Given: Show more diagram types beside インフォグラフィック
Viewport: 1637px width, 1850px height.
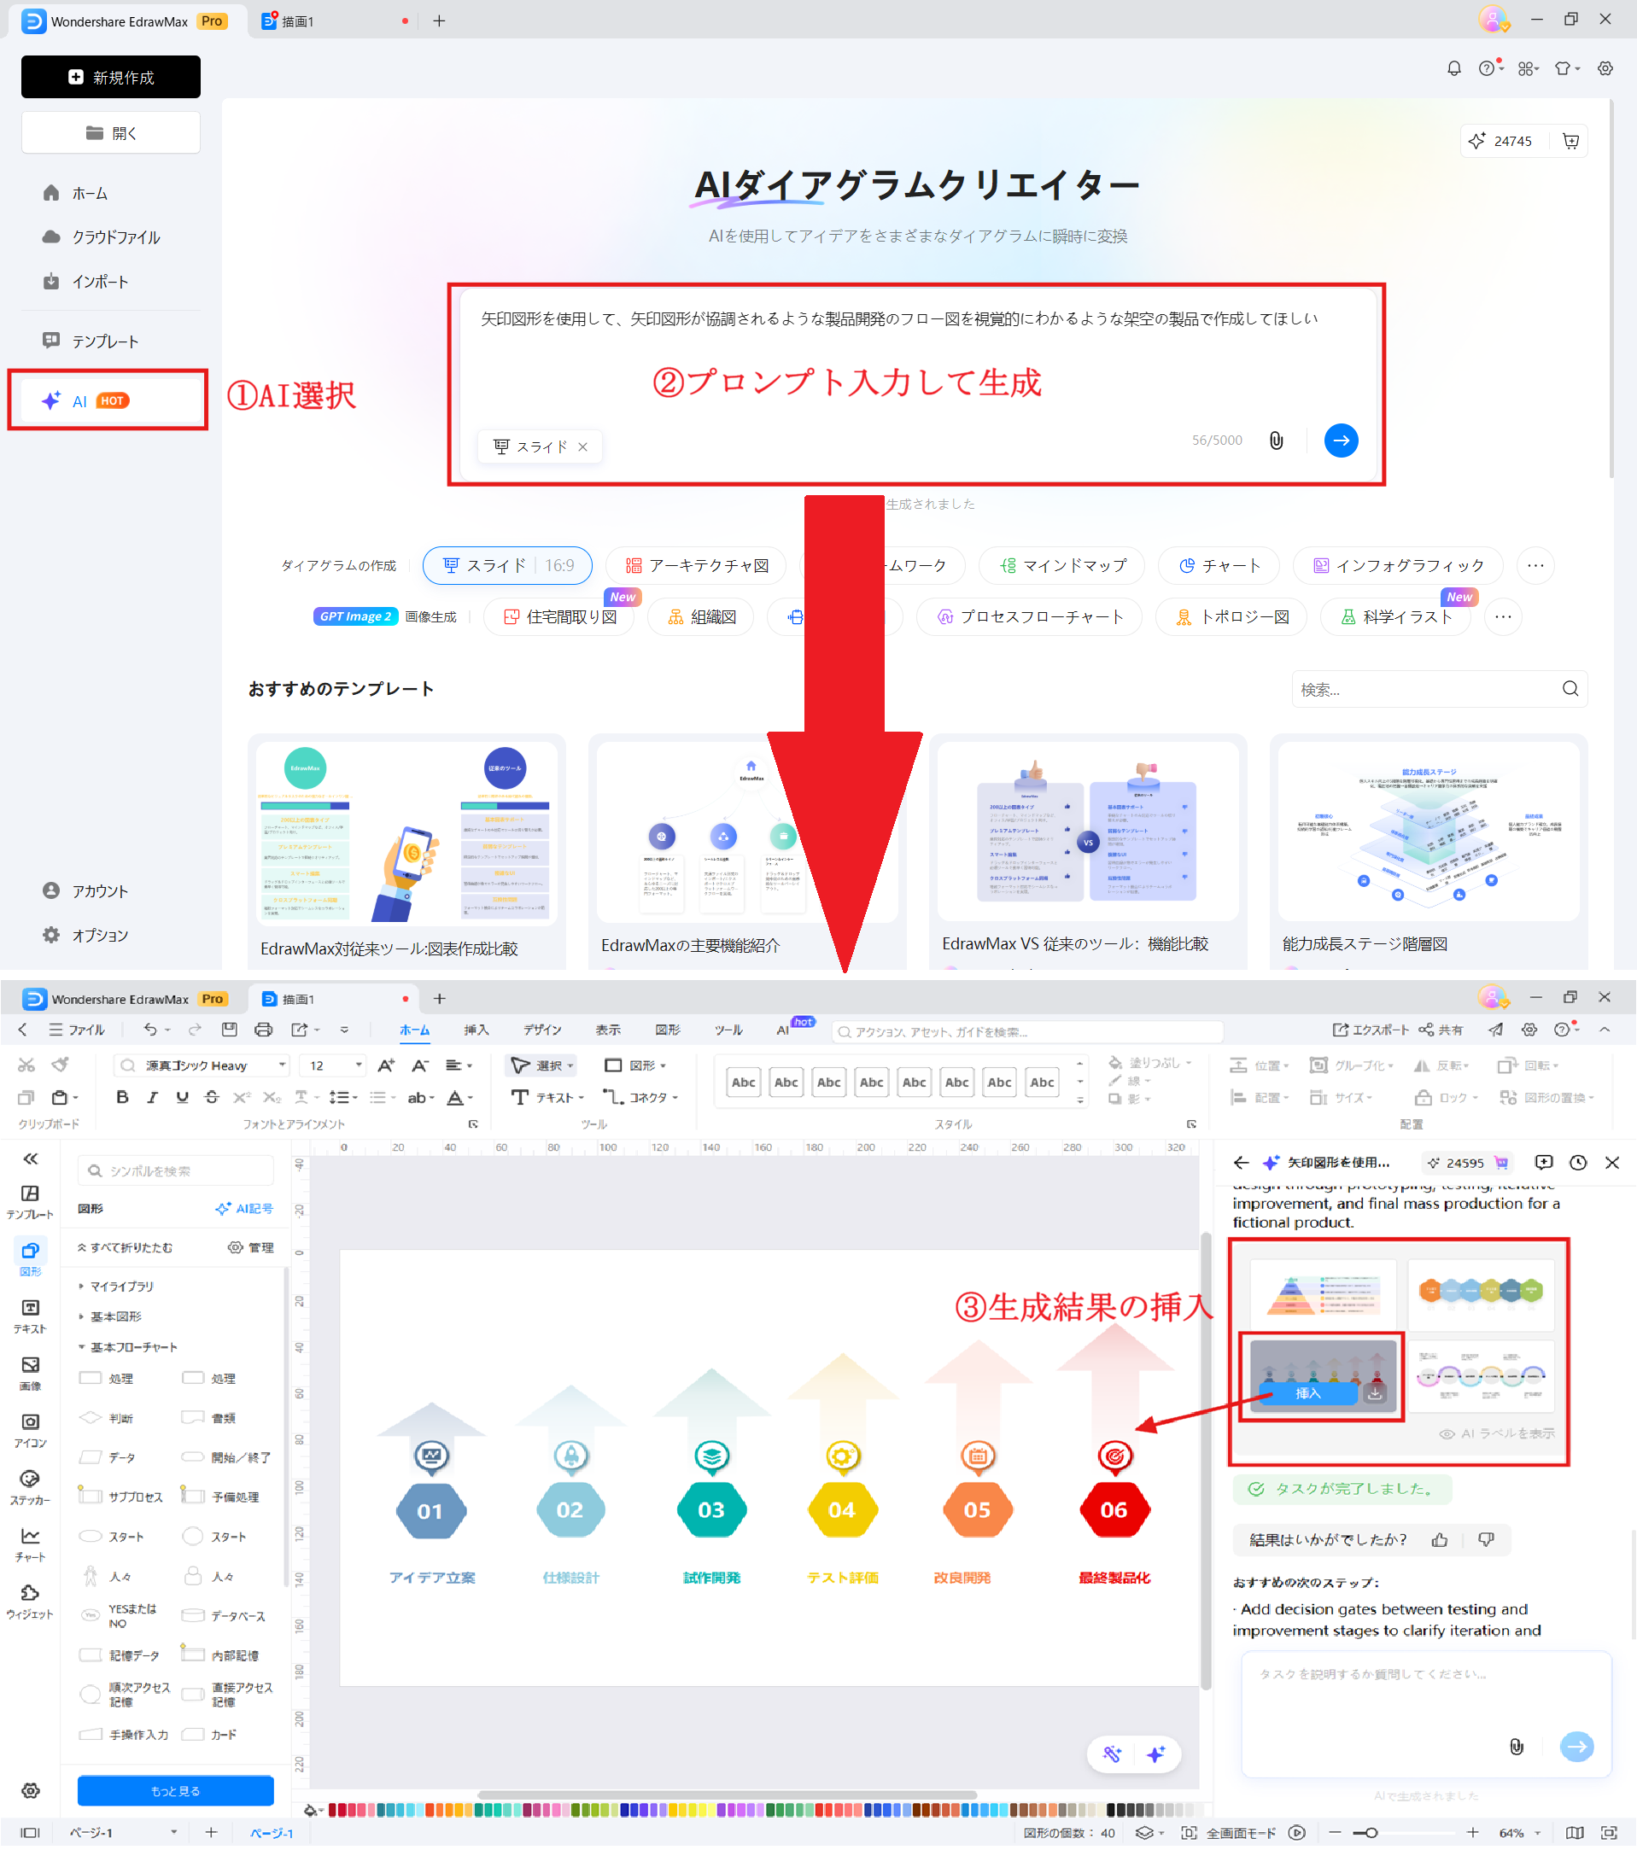Looking at the screenshot, I should point(1535,566).
